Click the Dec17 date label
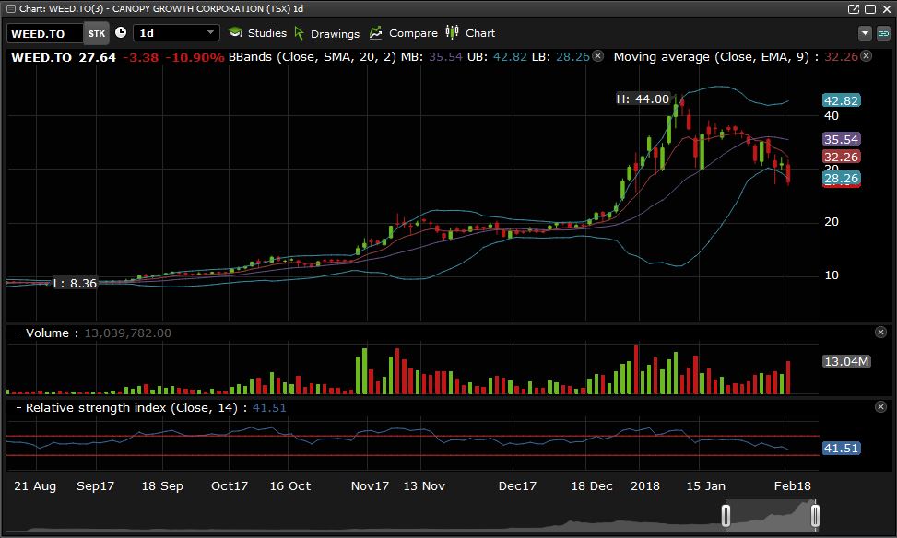Viewport: 897px width, 538px height. click(x=517, y=486)
